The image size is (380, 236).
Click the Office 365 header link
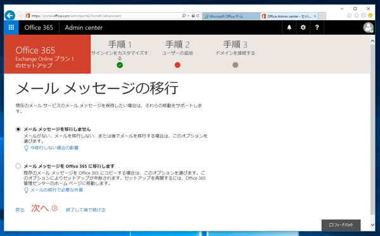pos(39,28)
